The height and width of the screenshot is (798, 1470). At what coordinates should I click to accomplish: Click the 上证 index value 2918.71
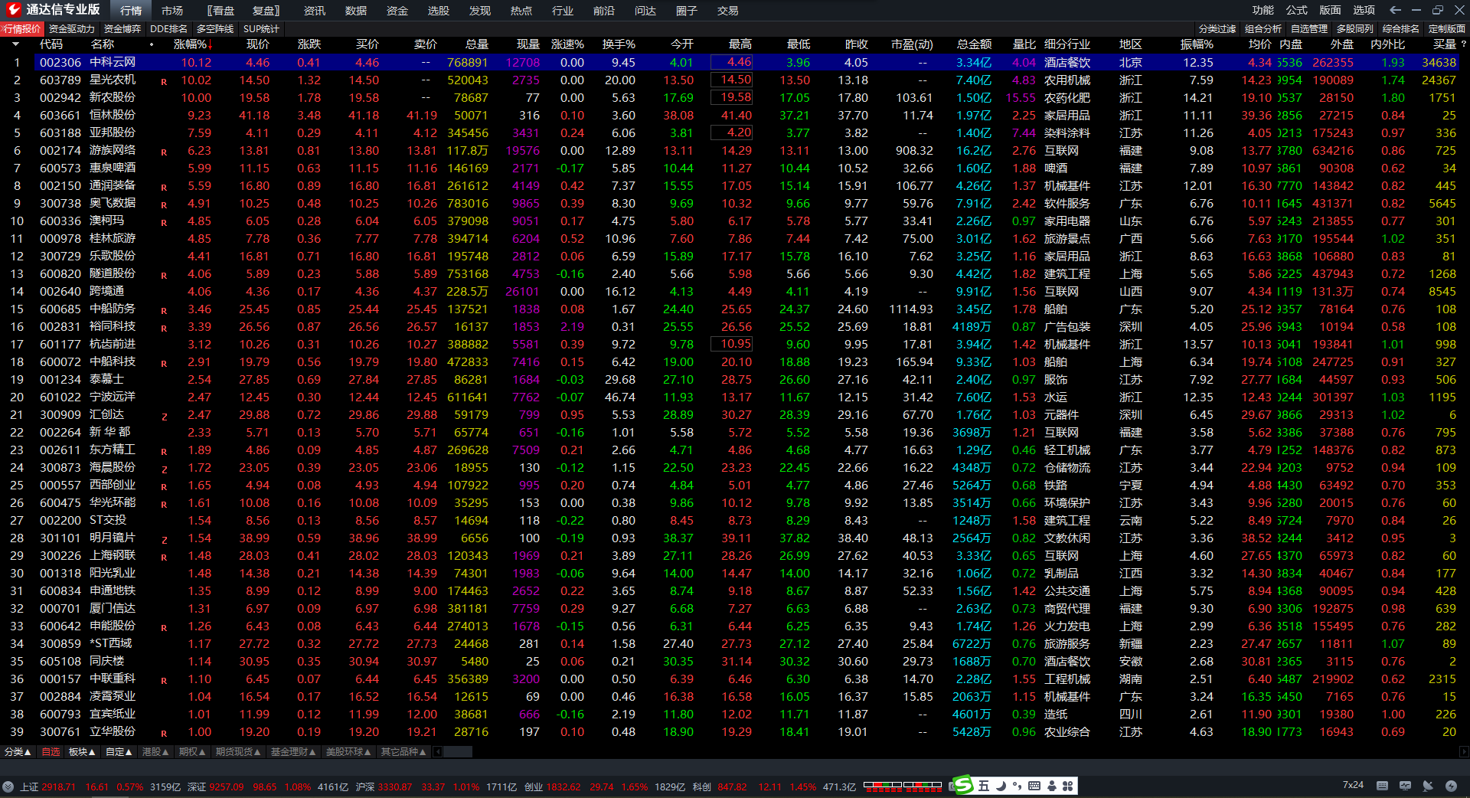coord(59,787)
